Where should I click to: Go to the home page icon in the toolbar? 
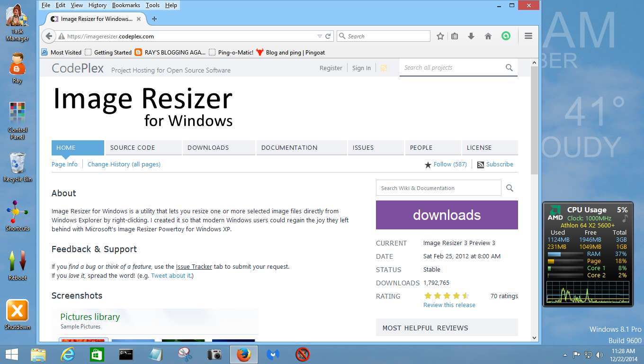[488, 36]
